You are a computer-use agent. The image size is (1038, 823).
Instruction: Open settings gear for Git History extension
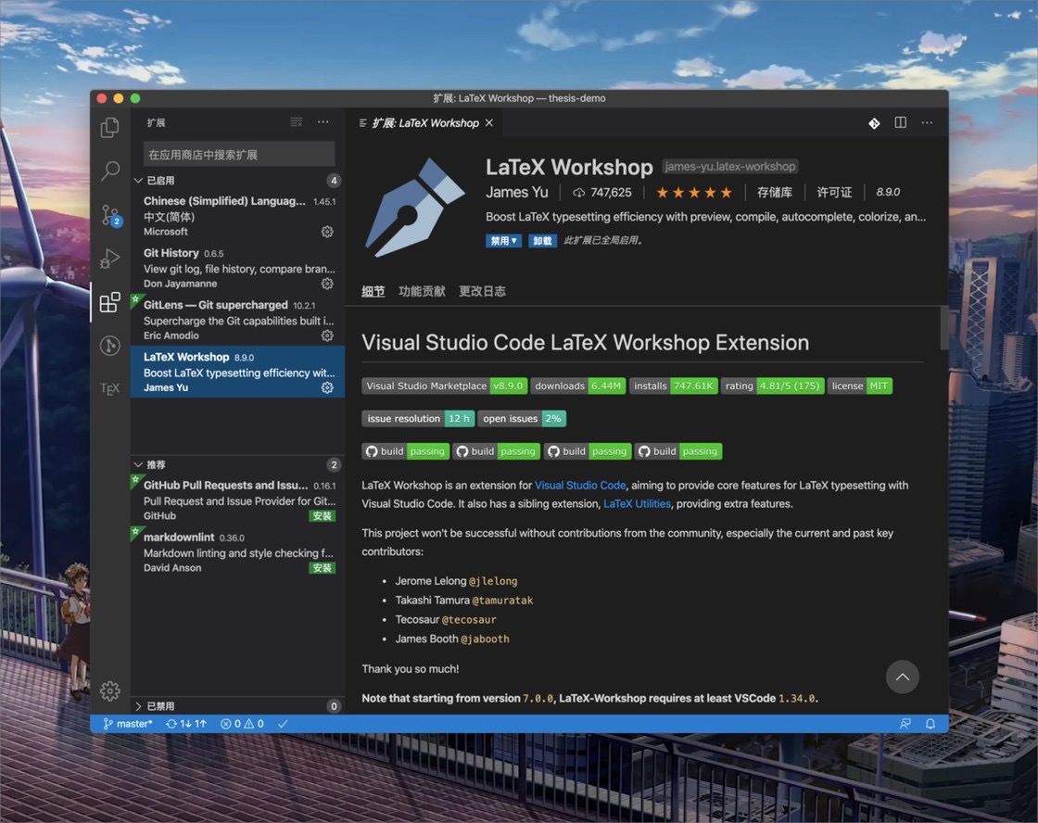point(327,284)
